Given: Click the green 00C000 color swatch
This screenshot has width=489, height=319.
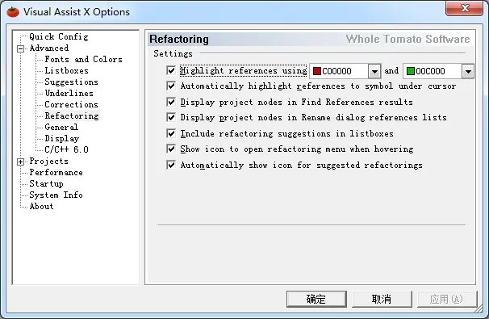Looking at the screenshot, I should (411, 71).
